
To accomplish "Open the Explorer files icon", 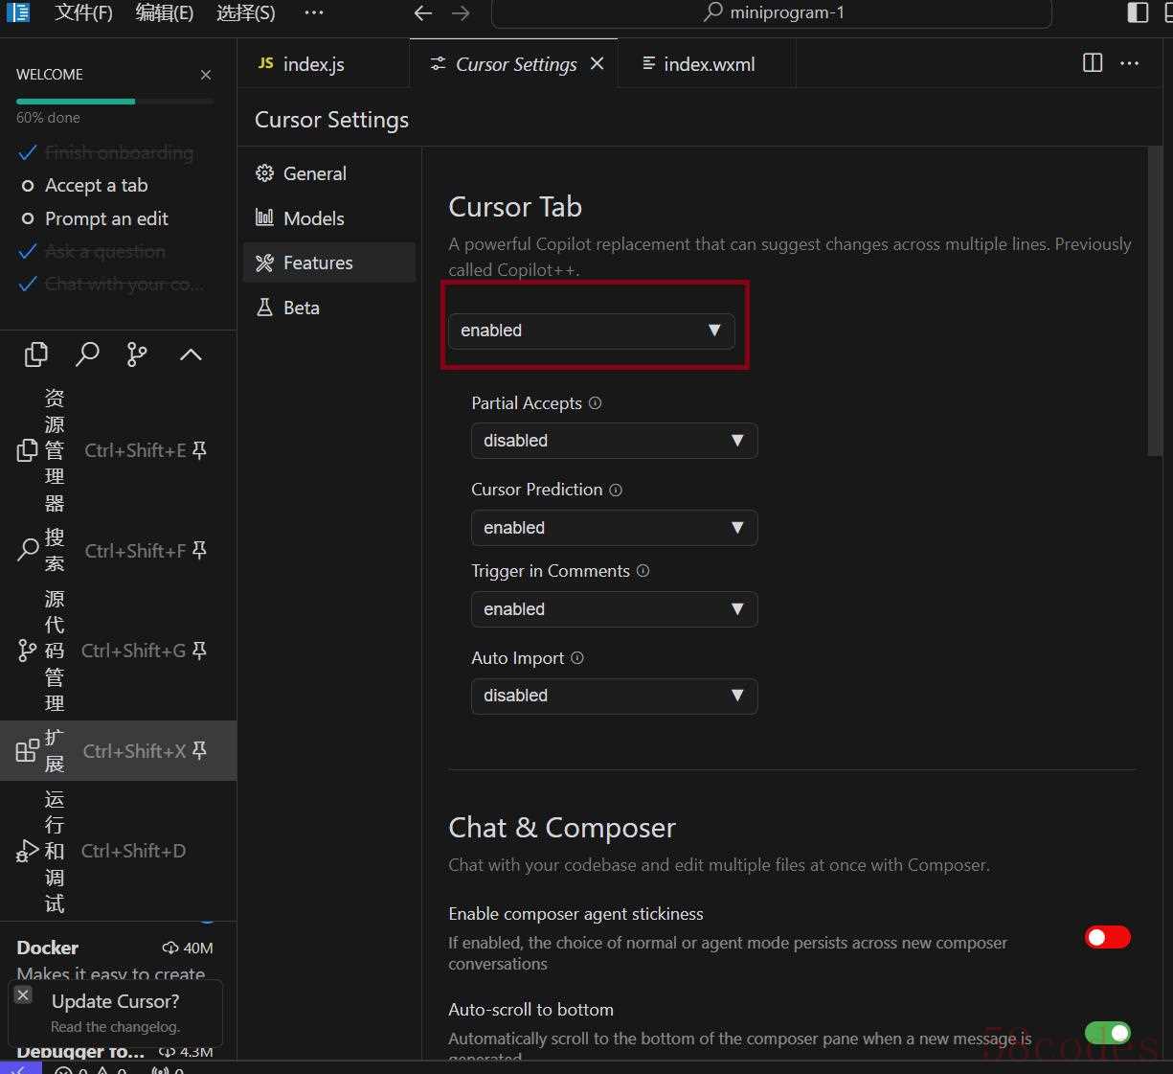I will 35,354.
